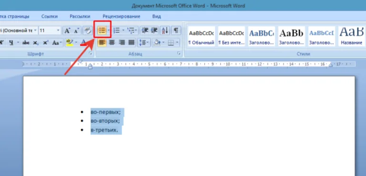Click the paragraph shading paint bucket
Image resolution: width=366 pixels, height=176 pixels.
coord(157,42)
